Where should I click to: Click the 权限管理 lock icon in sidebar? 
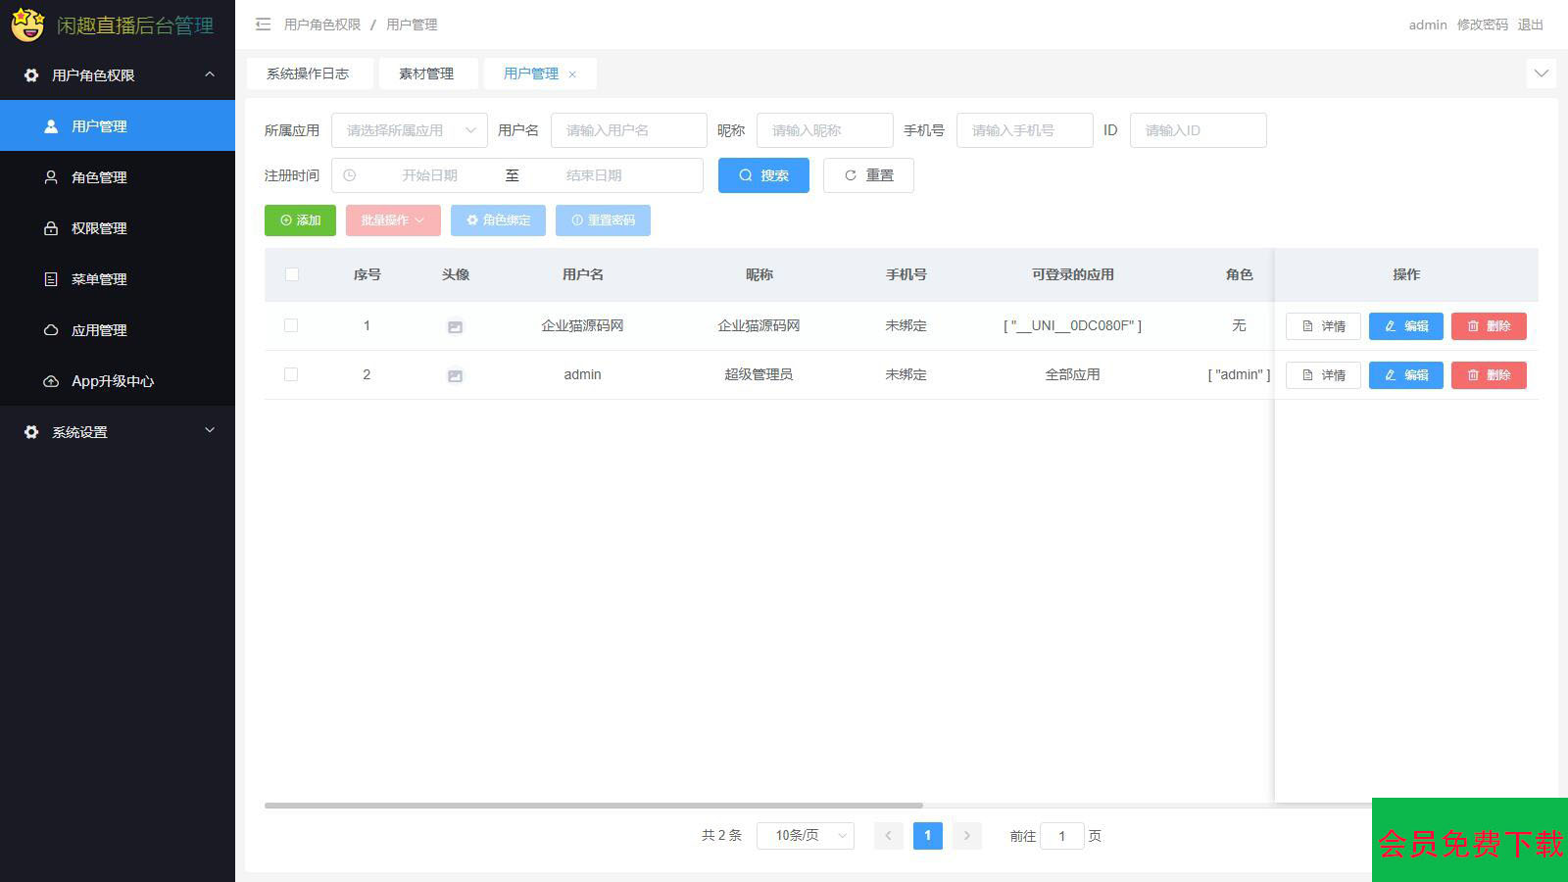(51, 228)
